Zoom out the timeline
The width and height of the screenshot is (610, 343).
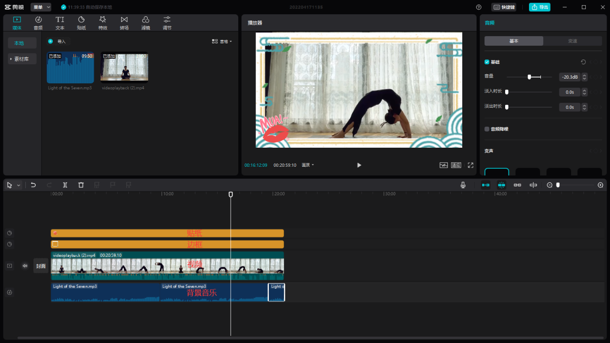coord(549,185)
